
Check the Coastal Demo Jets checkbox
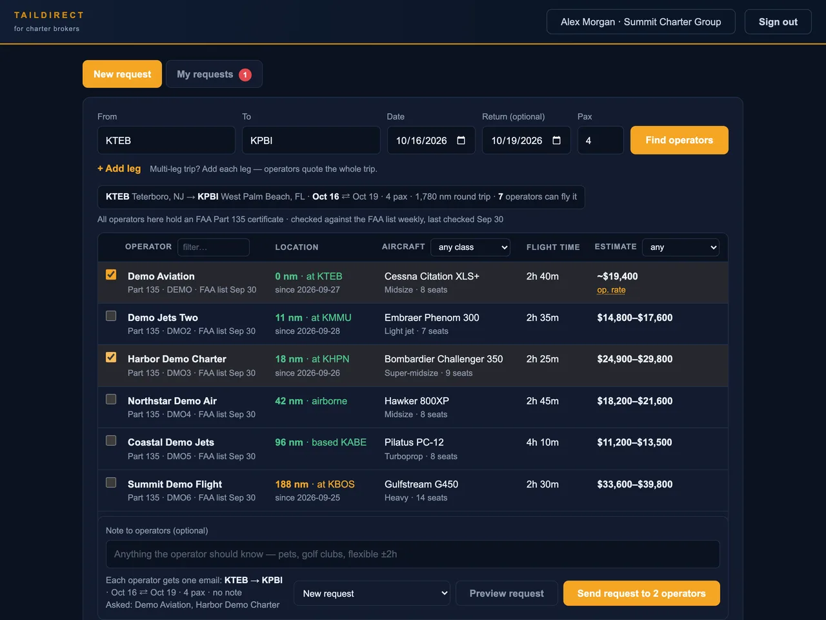[111, 440]
